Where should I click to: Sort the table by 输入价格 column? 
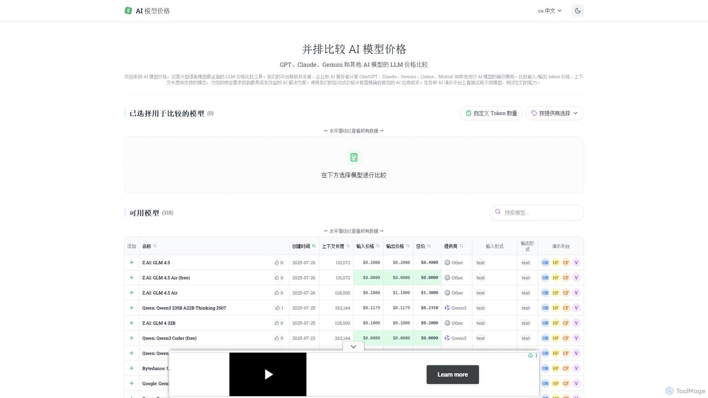(x=368, y=246)
